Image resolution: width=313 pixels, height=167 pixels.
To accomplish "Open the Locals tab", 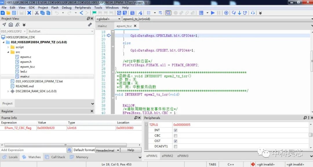I will [10, 157].
